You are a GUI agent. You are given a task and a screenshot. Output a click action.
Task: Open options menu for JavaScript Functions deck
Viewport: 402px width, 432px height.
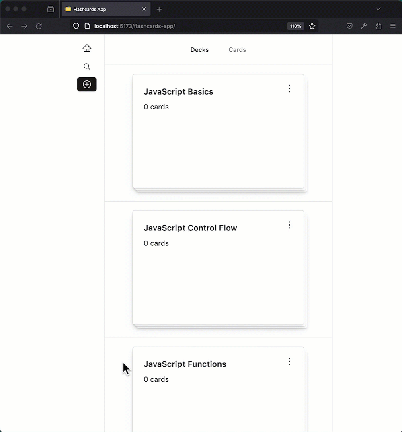point(289,361)
